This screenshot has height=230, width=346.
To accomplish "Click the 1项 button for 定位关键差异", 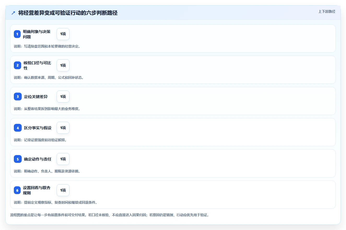I will point(63,97).
